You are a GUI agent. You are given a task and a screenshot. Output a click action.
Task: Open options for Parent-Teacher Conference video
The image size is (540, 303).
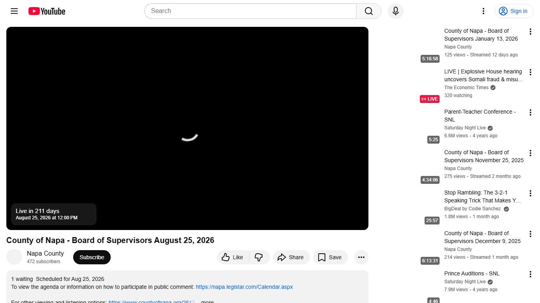point(531,112)
